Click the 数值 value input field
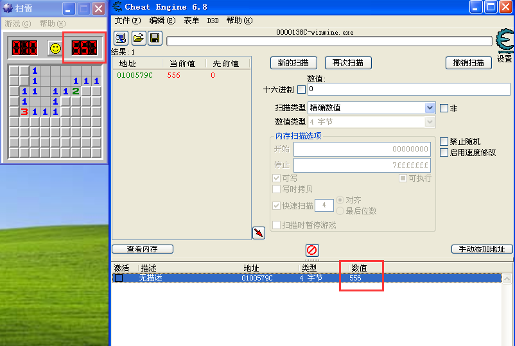 [x=409, y=89]
